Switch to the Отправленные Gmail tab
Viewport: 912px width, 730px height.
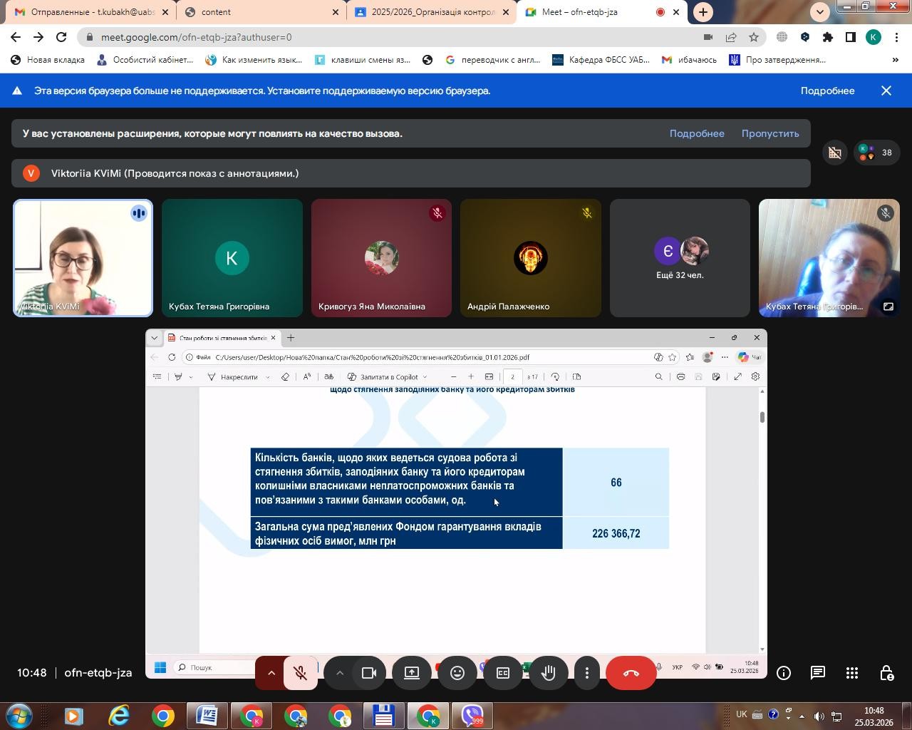89,12
